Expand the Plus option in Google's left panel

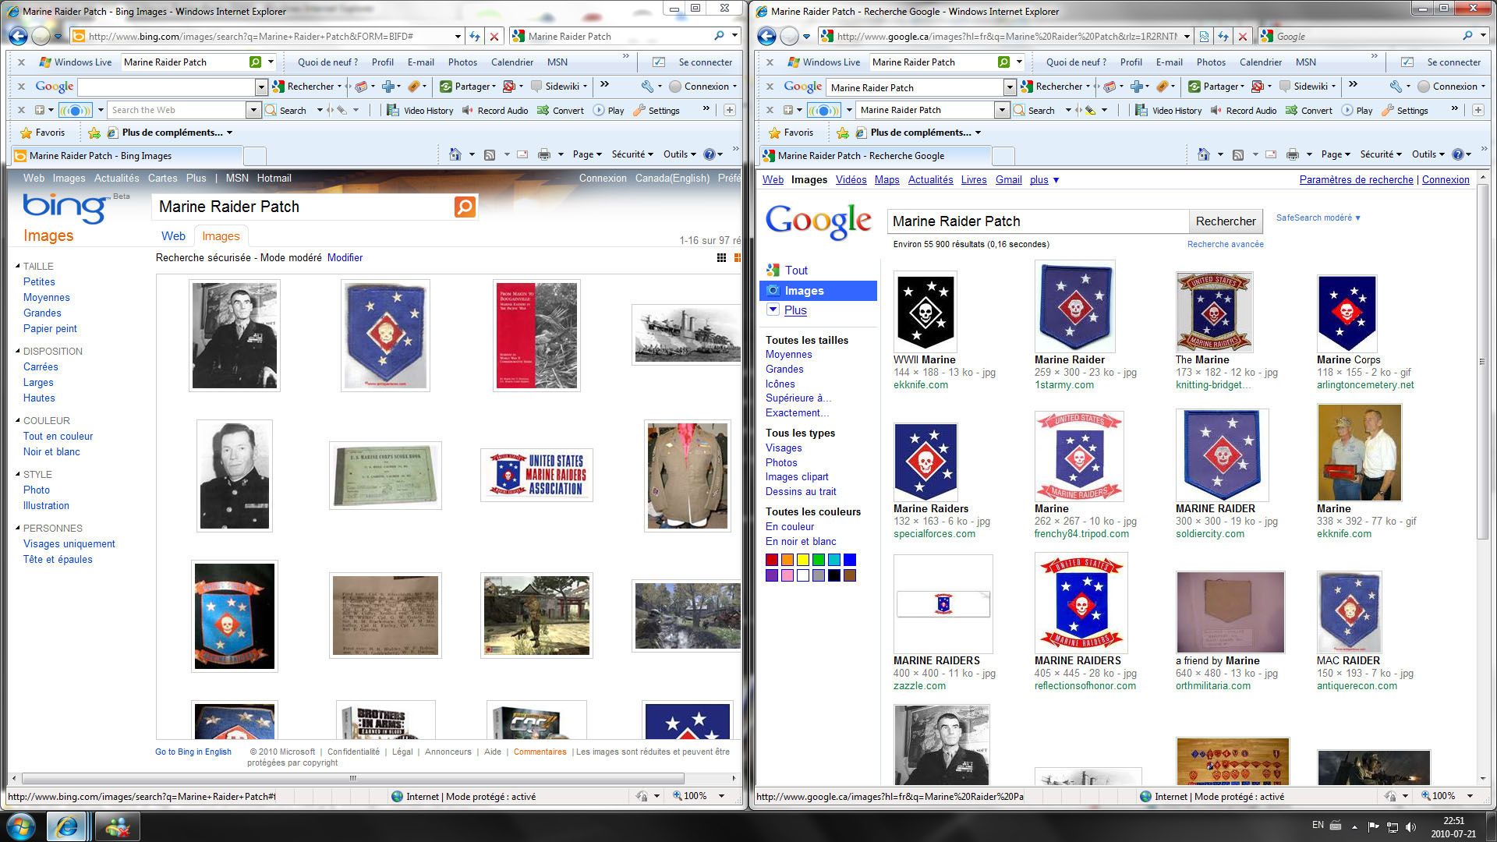[795, 310]
